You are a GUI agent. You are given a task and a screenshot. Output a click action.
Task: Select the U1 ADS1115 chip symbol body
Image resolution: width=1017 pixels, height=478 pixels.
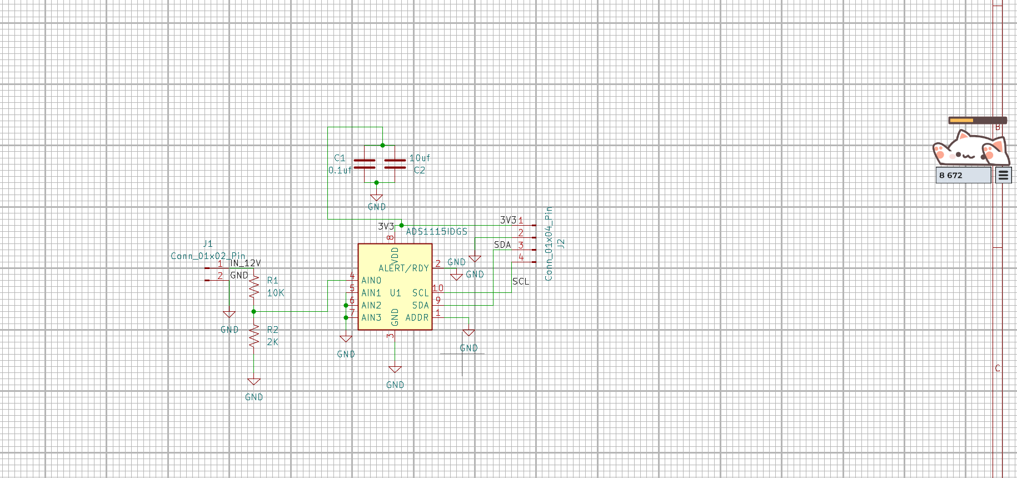tap(395, 287)
